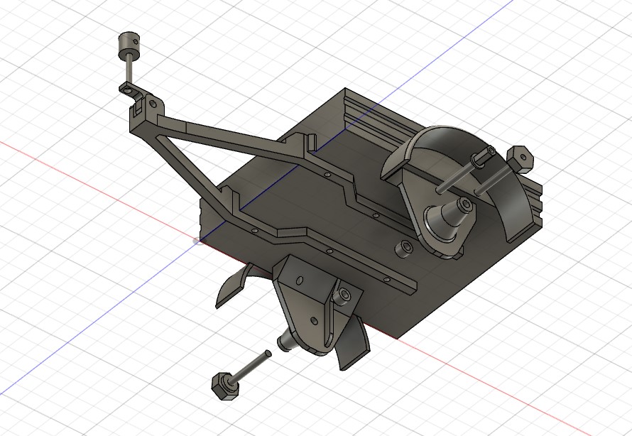Select the loose bolt shaft near the hex head
Viewport: 632px width, 436px height.
click(x=251, y=366)
